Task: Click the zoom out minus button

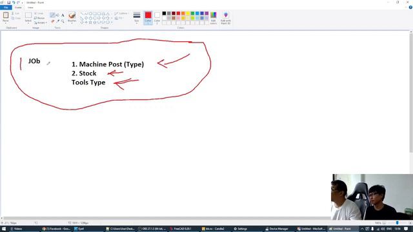Action: click(x=385, y=223)
